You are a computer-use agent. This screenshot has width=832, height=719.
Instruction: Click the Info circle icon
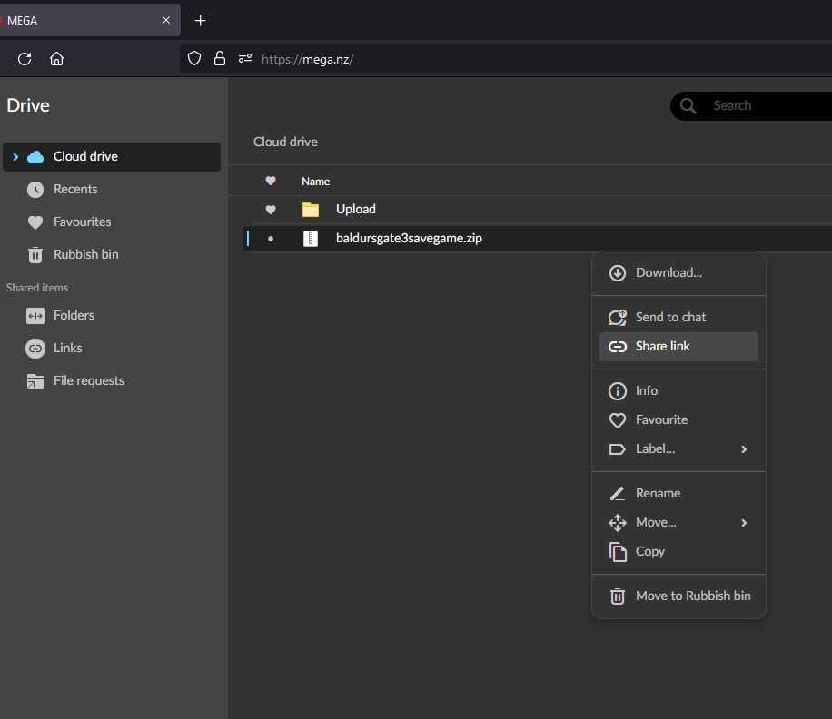(618, 390)
